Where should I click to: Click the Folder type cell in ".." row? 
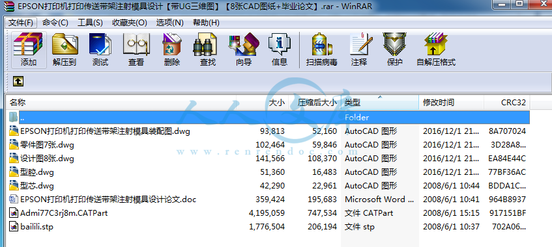click(356, 117)
